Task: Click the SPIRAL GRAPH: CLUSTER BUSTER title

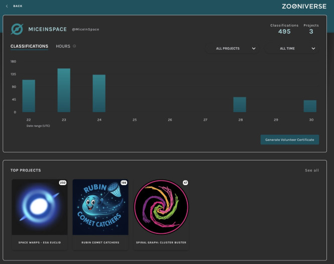Action: (x=161, y=242)
